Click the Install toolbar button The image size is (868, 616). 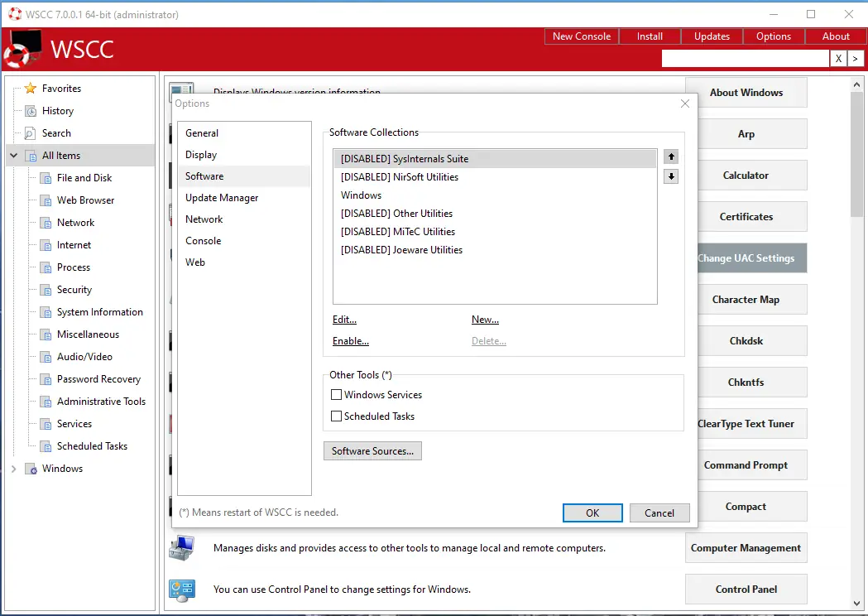coord(650,36)
